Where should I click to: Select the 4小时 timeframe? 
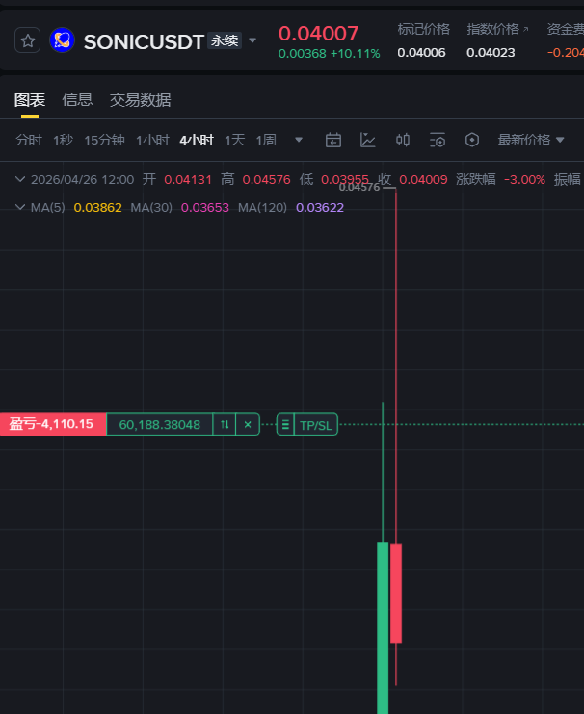pos(197,140)
